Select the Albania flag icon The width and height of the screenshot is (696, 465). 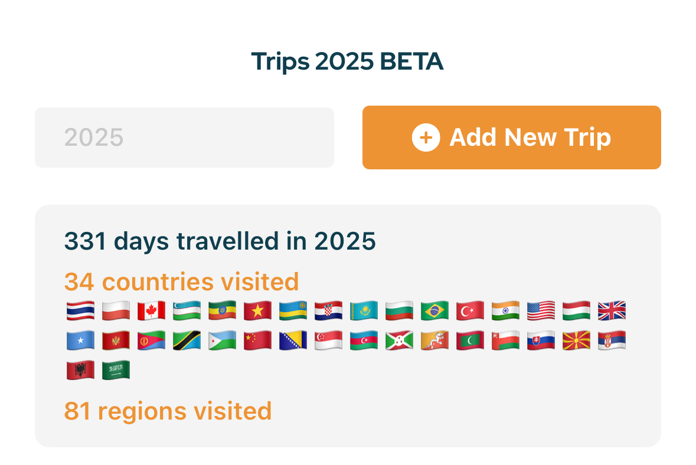tap(81, 370)
